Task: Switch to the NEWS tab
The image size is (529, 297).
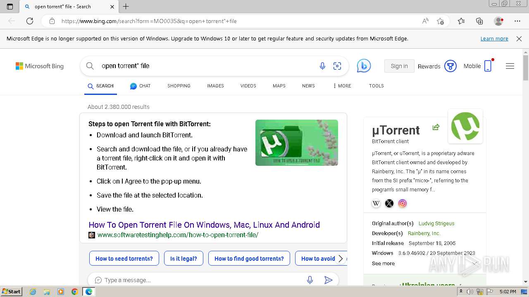Action: pos(308,86)
